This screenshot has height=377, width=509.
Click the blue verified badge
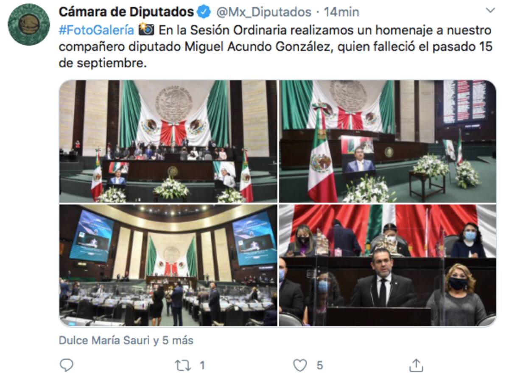tap(204, 12)
